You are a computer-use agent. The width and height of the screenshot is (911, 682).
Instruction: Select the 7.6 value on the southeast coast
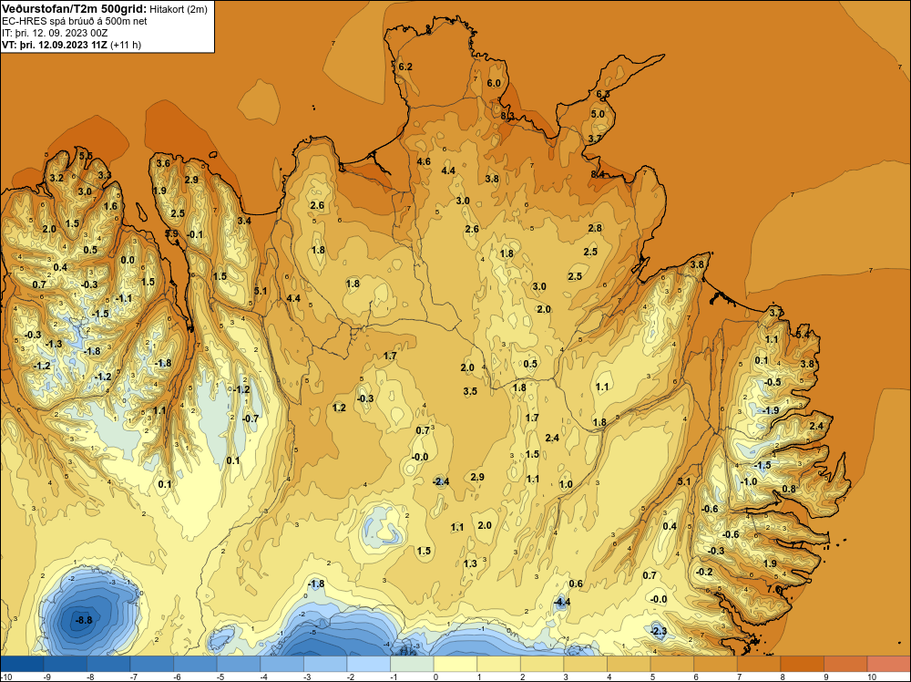[773, 589]
